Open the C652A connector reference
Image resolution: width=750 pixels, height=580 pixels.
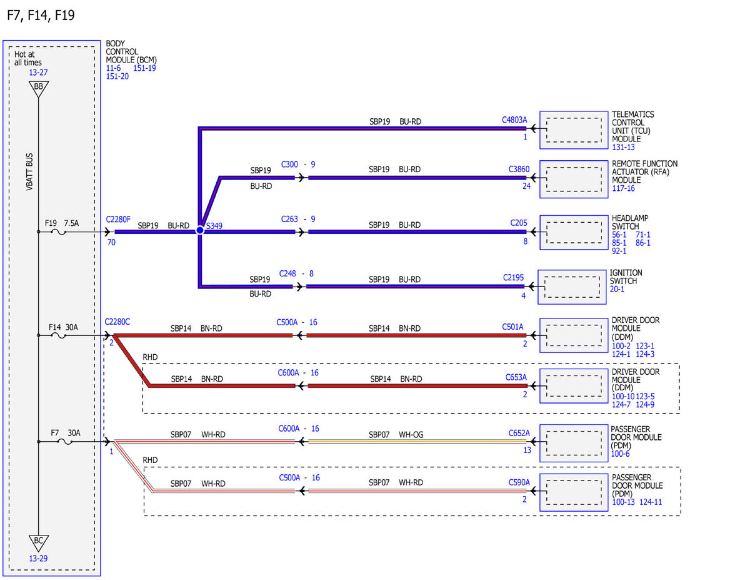519,432
